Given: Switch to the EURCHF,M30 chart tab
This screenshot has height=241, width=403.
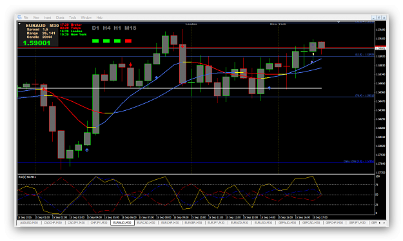Looking at the screenshot, I should tap(170, 222).
